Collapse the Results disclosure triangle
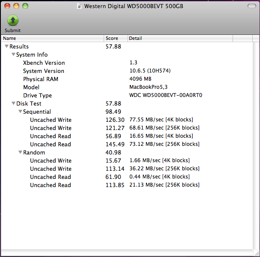260x257 pixels. [6, 46]
